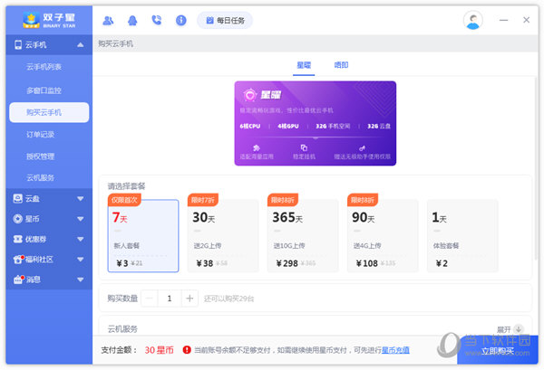544x370 pixels.
Task: Expand the 消息 section arrow
Action: (x=80, y=280)
